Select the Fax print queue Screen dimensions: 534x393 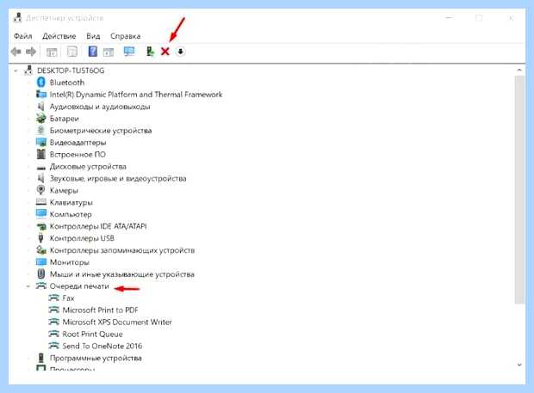pos(68,298)
